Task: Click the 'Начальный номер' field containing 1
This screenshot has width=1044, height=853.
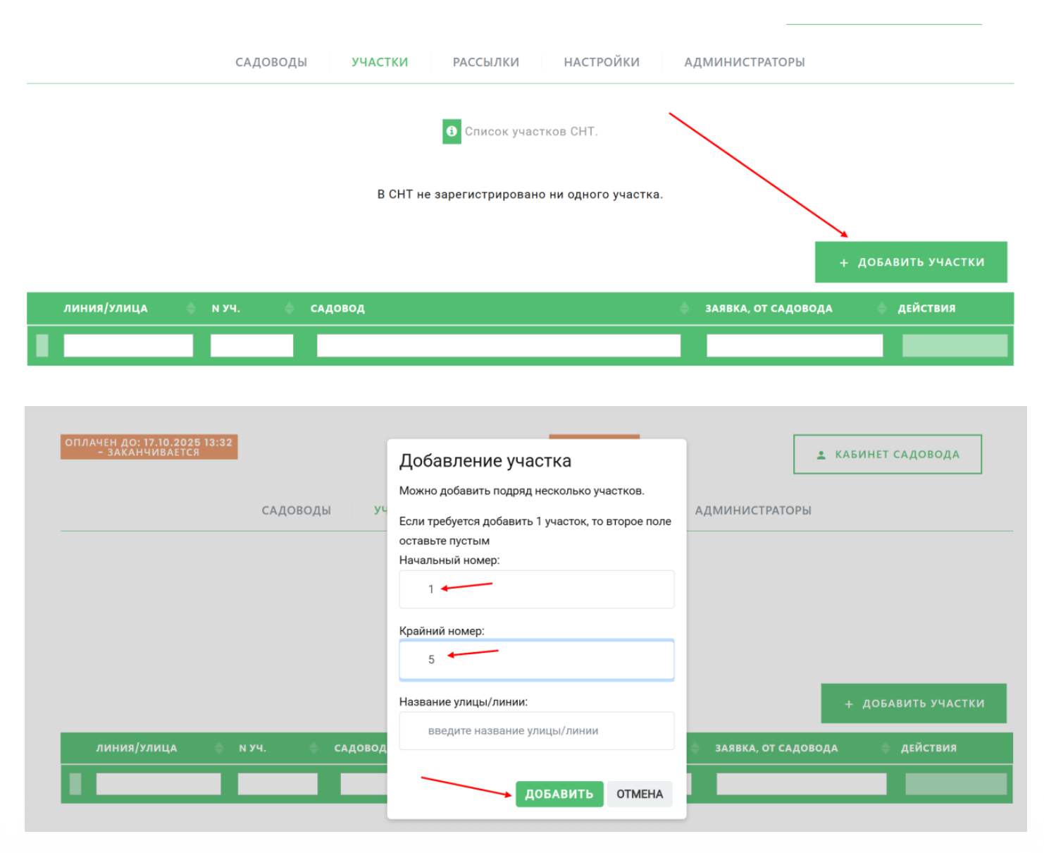Action: click(x=536, y=589)
